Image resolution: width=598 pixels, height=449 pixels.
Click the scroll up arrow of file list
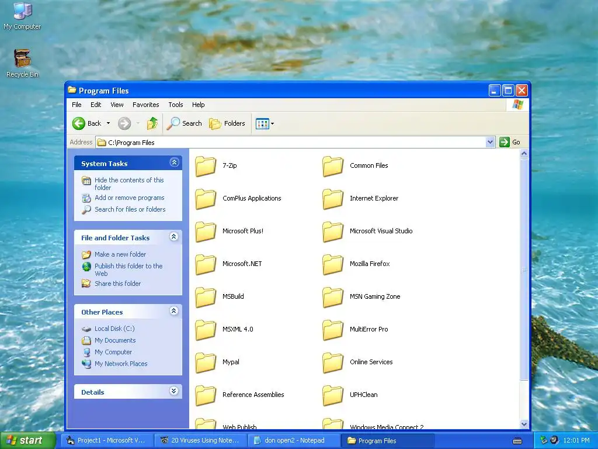coord(524,154)
